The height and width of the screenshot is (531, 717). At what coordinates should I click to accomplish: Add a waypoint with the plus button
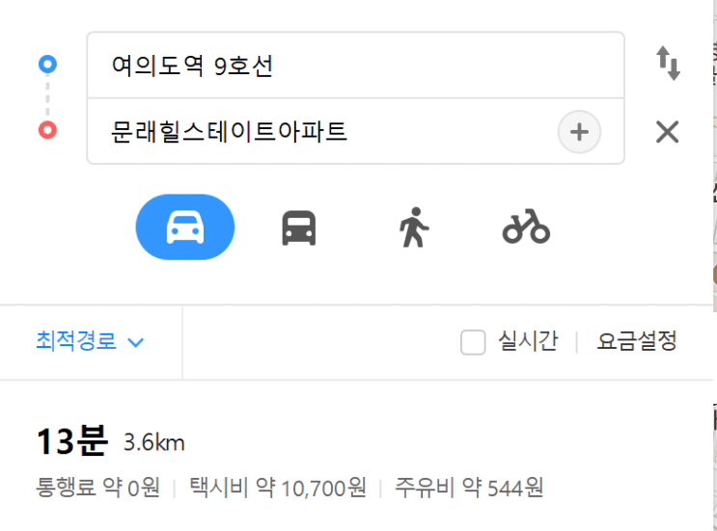pyautogui.click(x=579, y=132)
